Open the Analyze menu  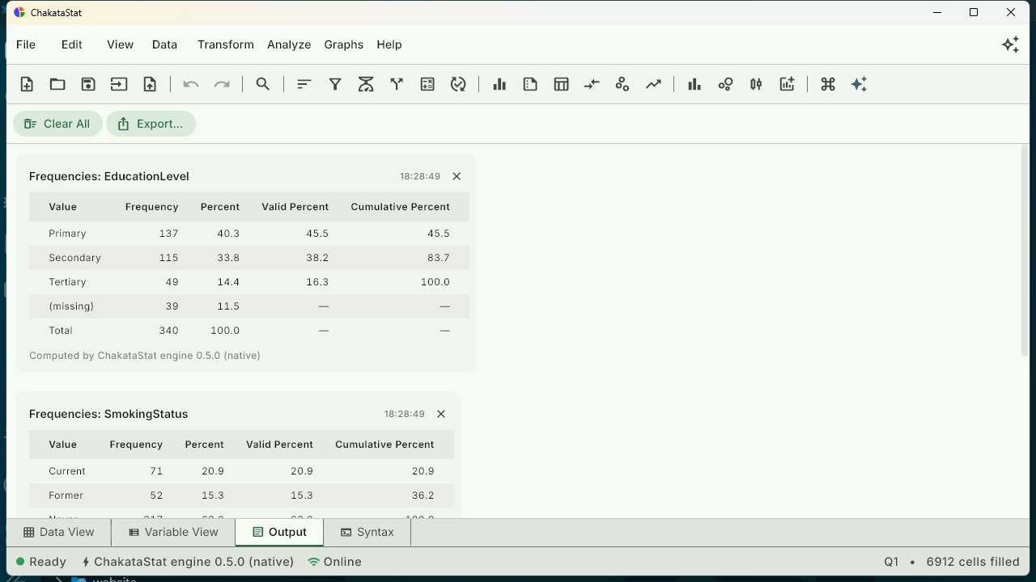pyautogui.click(x=289, y=44)
